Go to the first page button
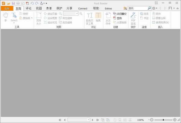The image size is (181, 123). click(x=60, y=120)
